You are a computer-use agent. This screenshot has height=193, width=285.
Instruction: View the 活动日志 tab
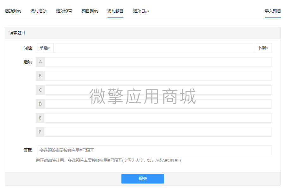(x=141, y=11)
